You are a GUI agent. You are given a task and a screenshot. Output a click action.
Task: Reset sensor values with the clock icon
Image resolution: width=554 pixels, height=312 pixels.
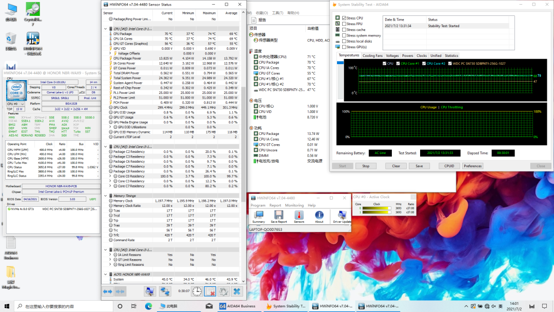click(196, 291)
